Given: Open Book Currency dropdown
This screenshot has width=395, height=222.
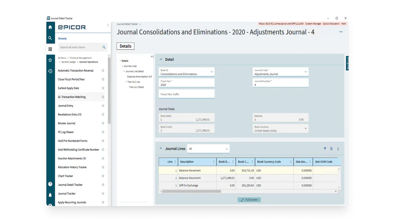Looking at the screenshot, I should pyautogui.click(x=305, y=129).
